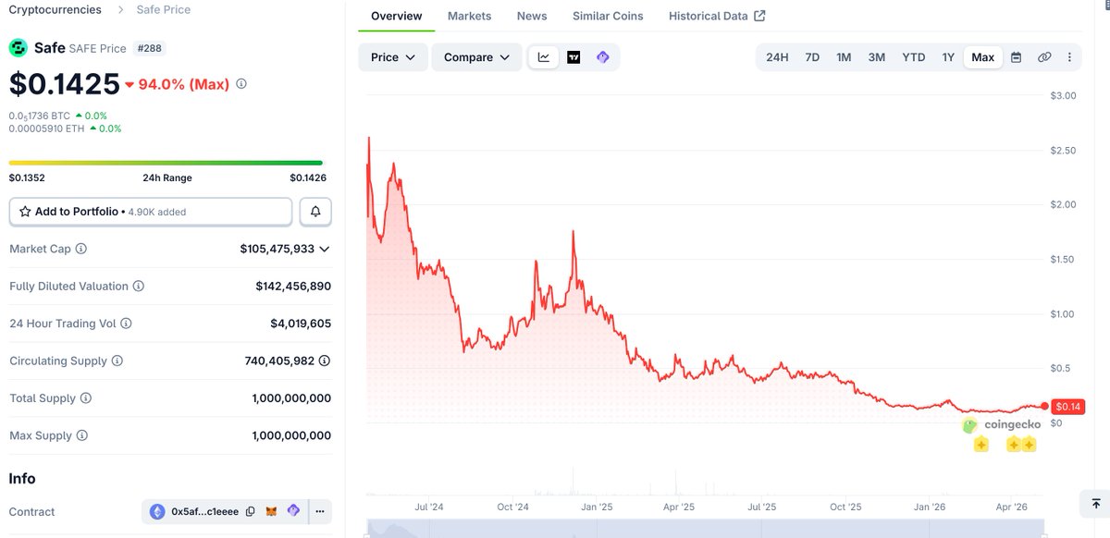1110x538 pixels.
Task: Click the $2.50 y-axis label
Action: coord(1064,150)
